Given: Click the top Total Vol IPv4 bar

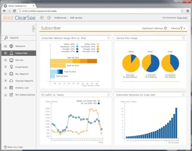Looking at the screenshot, I should pyautogui.click(x=74, y=61).
